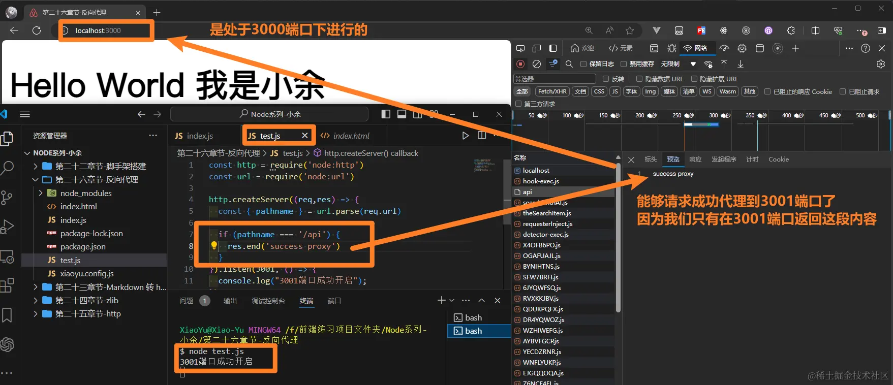
Task: Check 已阻止的响应 Cookie checkbox
Action: [767, 91]
